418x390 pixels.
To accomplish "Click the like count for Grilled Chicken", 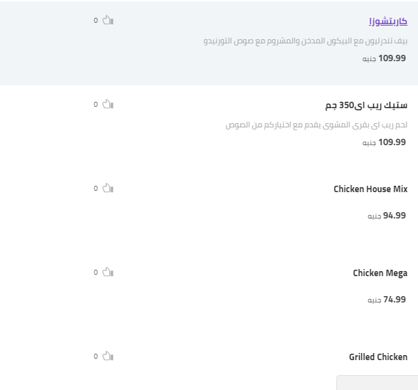I will coord(96,357).
